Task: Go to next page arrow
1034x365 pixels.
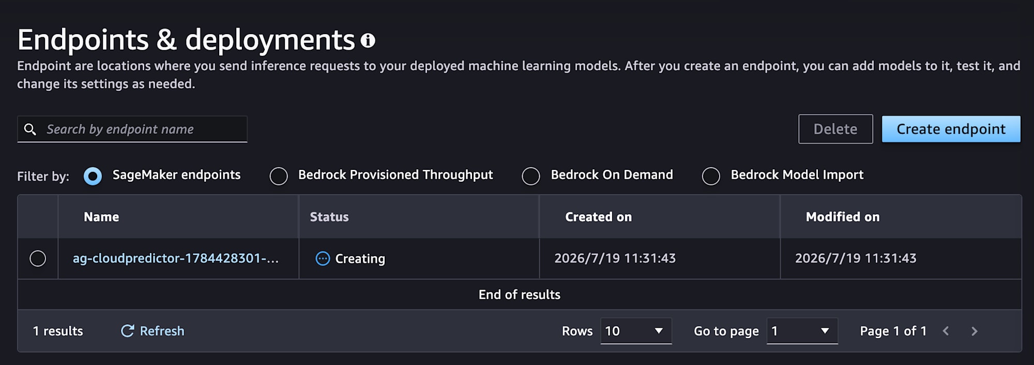Action: [975, 331]
